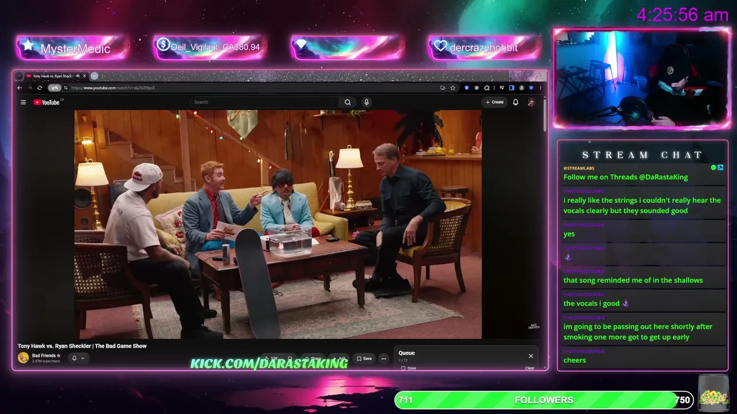Viewport: 737px width, 414px height.
Task: Open the Bad Friends channel name link
Action: coord(44,356)
